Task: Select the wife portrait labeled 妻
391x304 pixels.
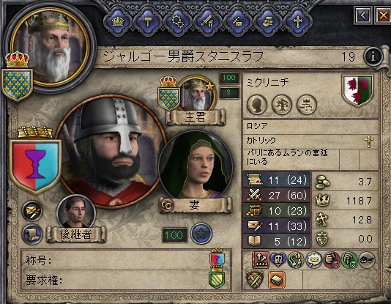Action: point(195,166)
